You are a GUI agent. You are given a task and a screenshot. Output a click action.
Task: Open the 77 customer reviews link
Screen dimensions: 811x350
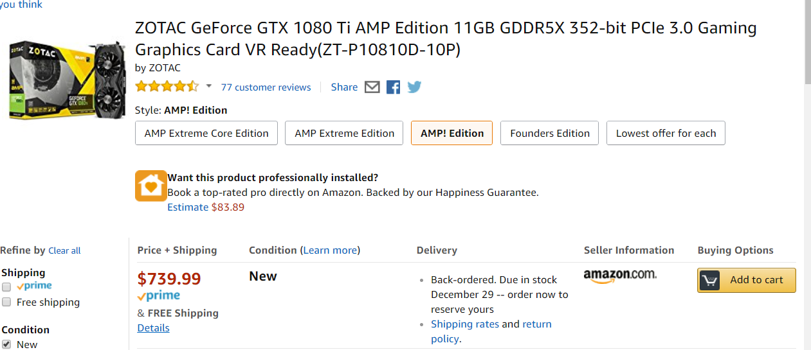266,87
